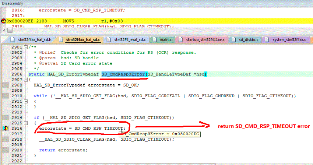This screenshot has width=313, height=165.
Task: Click the '*hsd' parameter on line 2906
Action: [199, 74]
